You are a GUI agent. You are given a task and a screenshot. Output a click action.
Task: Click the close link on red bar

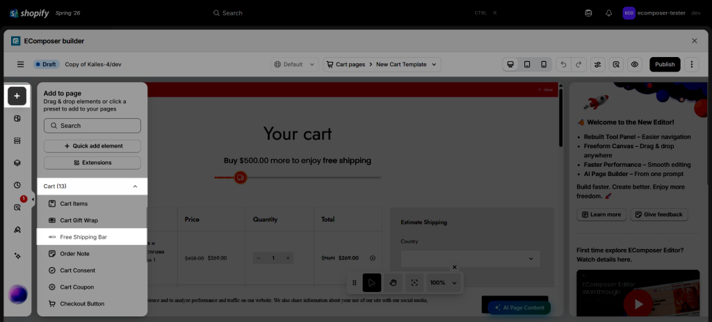(545, 90)
